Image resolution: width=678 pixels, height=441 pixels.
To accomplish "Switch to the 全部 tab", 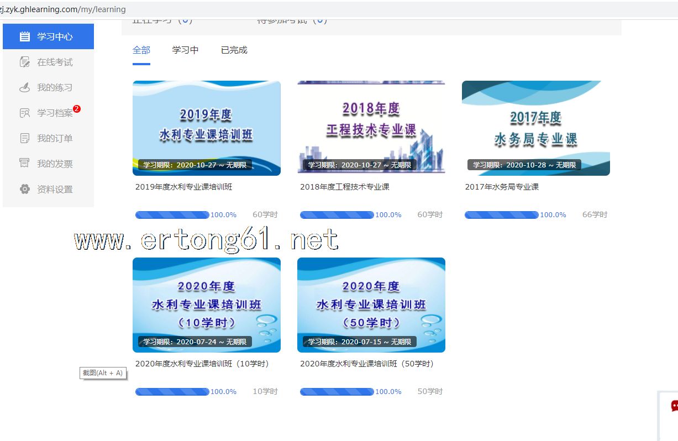I will point(141,50).
